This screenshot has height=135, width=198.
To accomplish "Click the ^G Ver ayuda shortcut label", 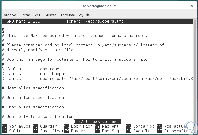I will [x=16, y=126].
